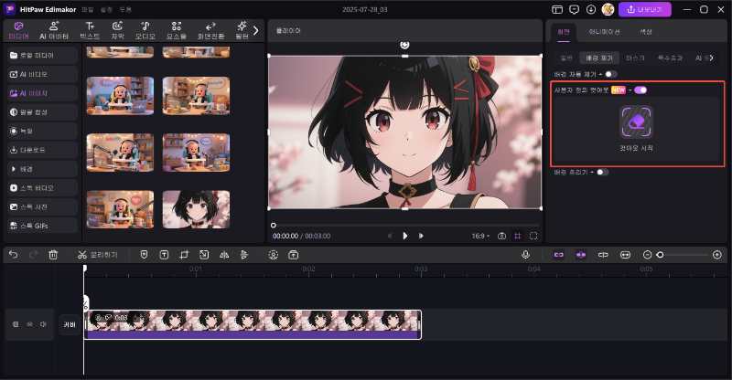Pick the anime girl image thumbnail
Screen dimensions: 732x380
point(196,209)
